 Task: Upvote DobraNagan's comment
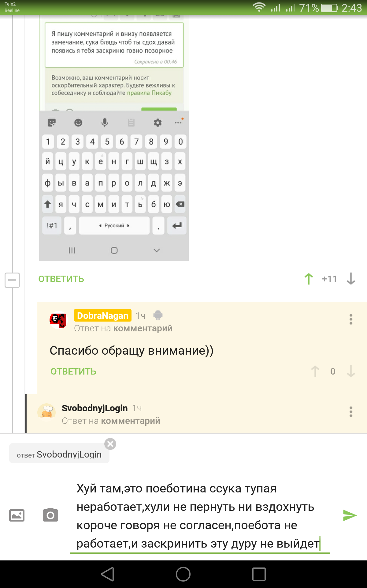tap(315, 371)
